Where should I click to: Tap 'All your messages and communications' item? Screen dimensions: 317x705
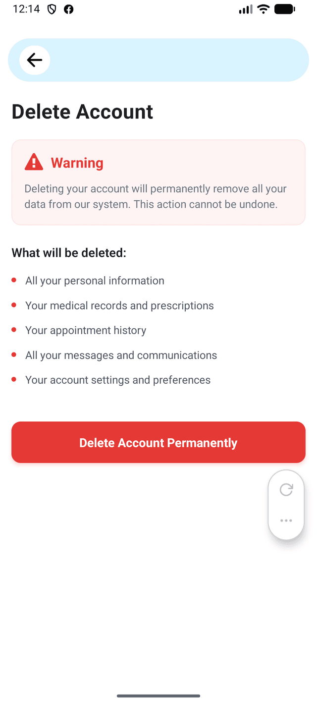click(121, 355)
